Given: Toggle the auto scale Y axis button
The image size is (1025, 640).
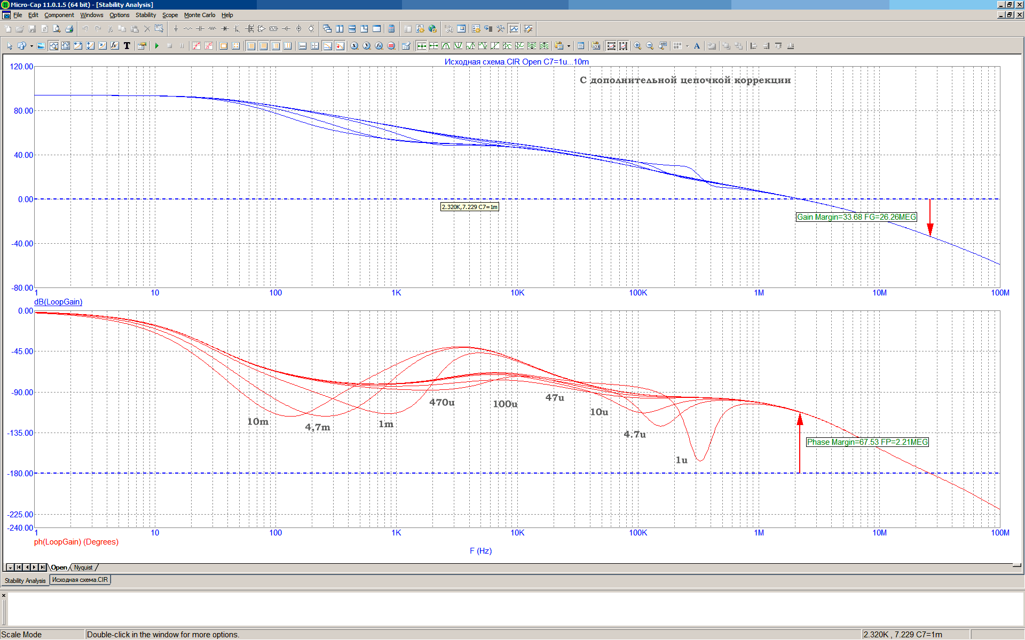Looking at the screenshot, I should [623, 46].
